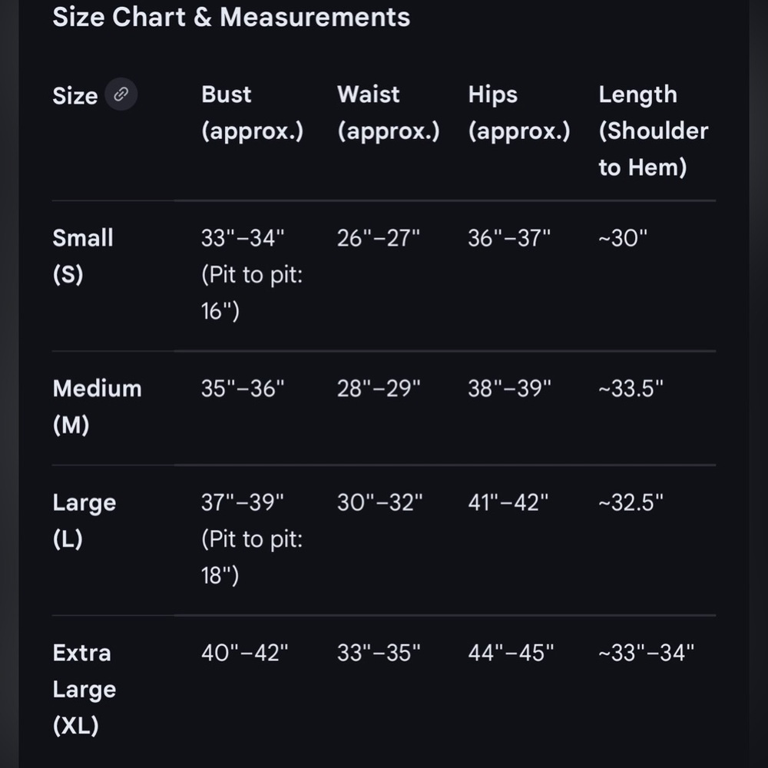Select the Large (L) row label

84,521
